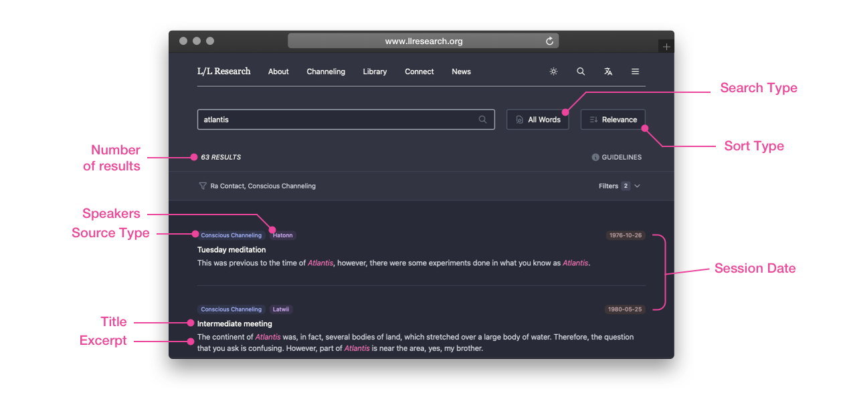Open the About menu
The width and height of the screenshot is (843, 401).
tap(278, 72)
